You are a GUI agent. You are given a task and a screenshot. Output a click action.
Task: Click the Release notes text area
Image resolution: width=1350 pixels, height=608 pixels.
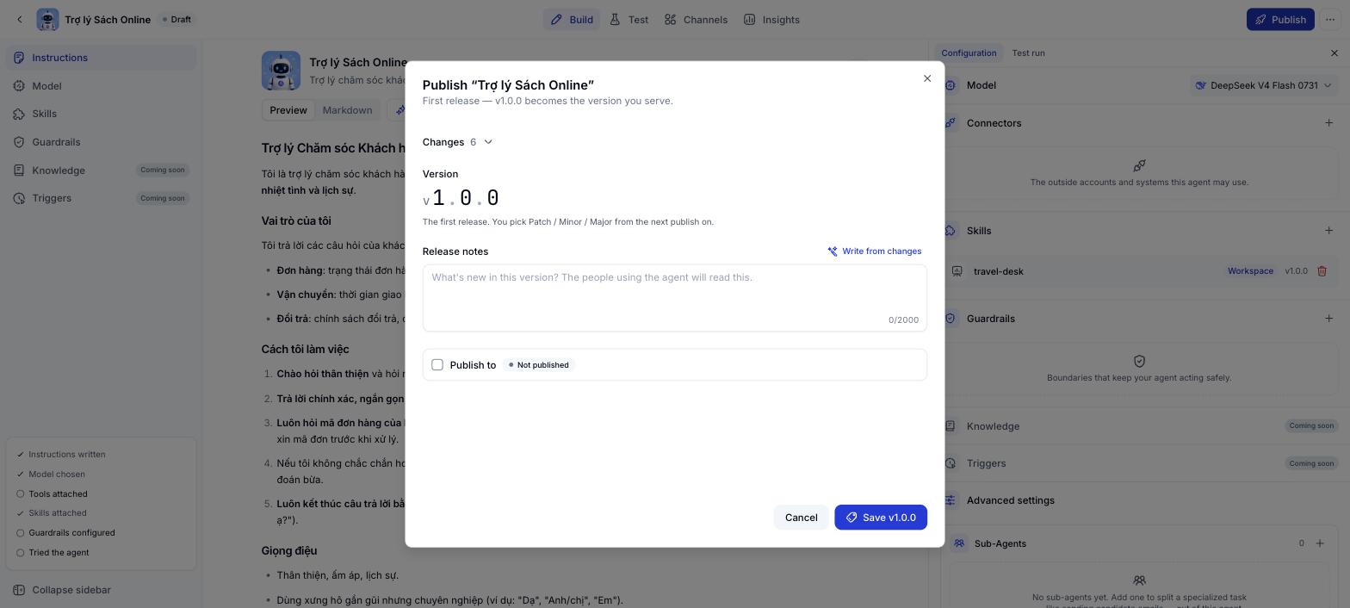point(675,298)
